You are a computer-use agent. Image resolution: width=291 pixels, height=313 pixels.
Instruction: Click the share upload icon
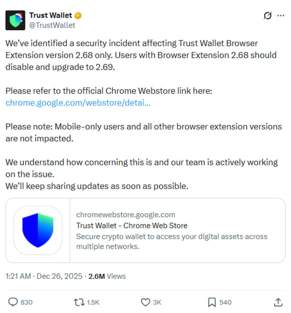click(x=278, y=302)
